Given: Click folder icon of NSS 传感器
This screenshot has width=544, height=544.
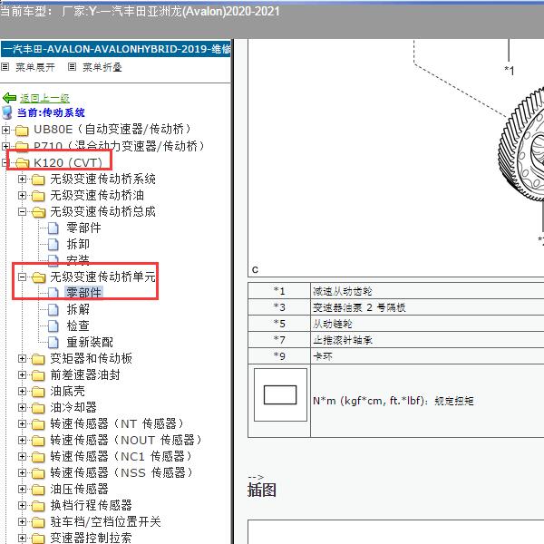Looking at the screenshot, I should [x=38, y=473].
